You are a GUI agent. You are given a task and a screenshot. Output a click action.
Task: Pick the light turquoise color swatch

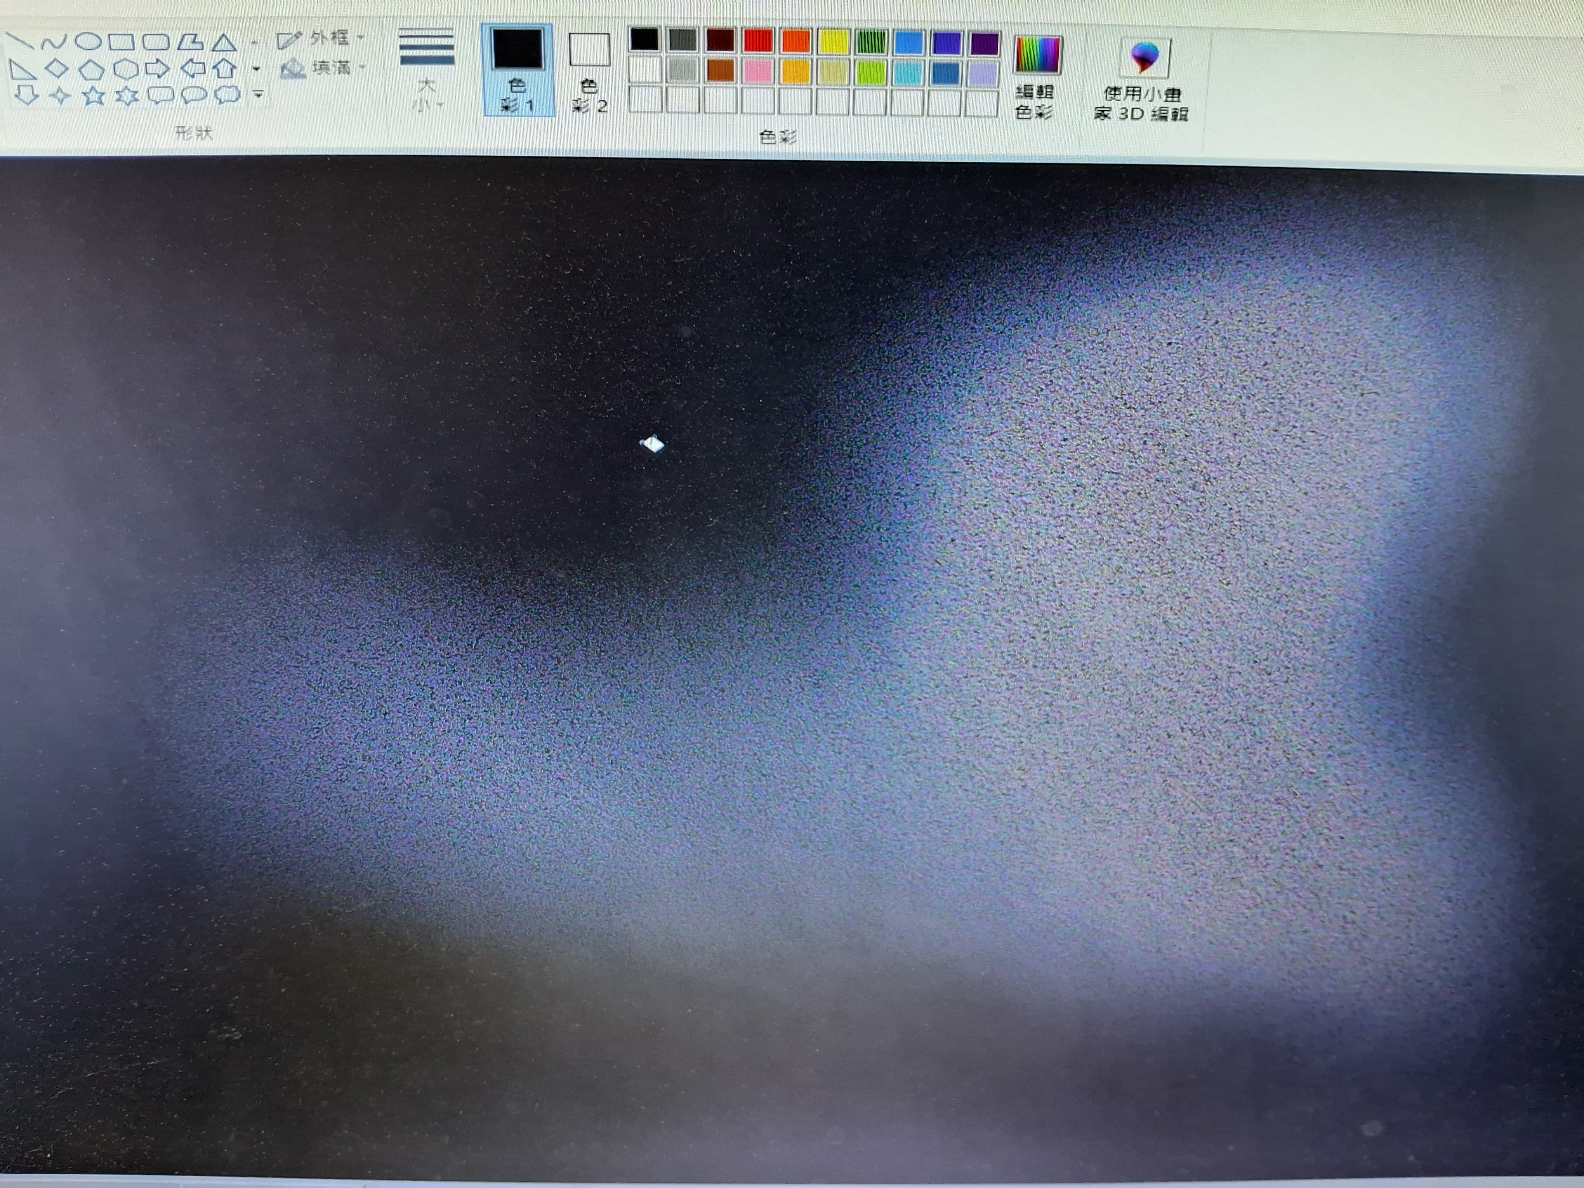coord(909,72)
